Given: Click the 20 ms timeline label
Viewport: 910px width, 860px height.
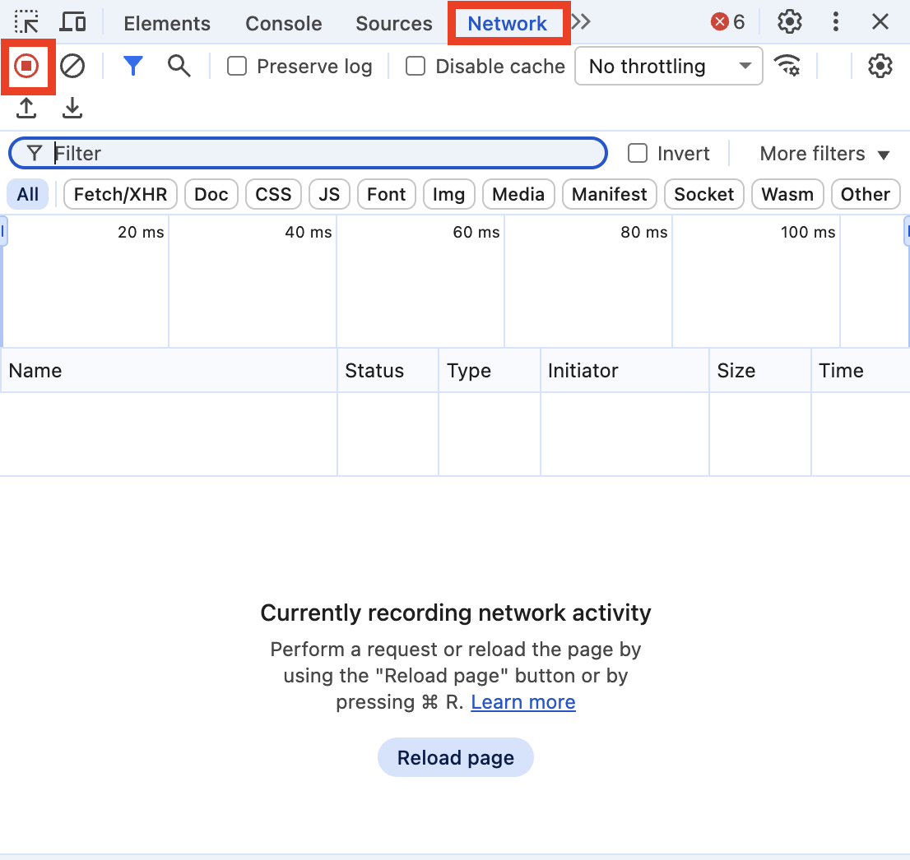Looking at the screenshot, I should pyautogui.click(x=141, y=232).
